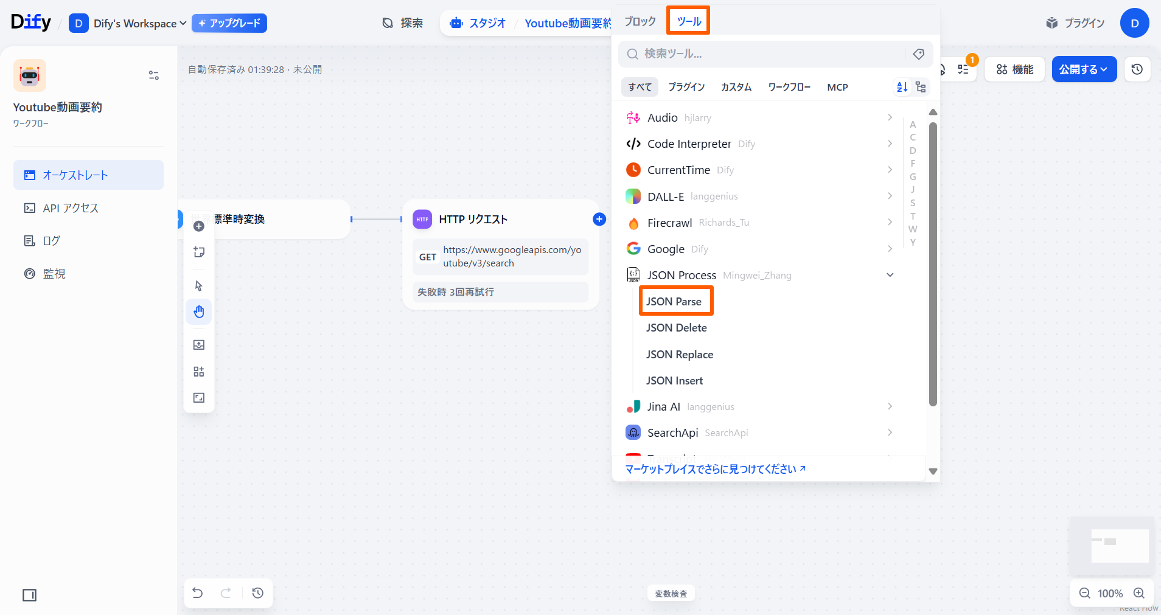Click the tag filter icon in search bar
The width and height of the screenshot is (1161, 615).
coord(919,54)
